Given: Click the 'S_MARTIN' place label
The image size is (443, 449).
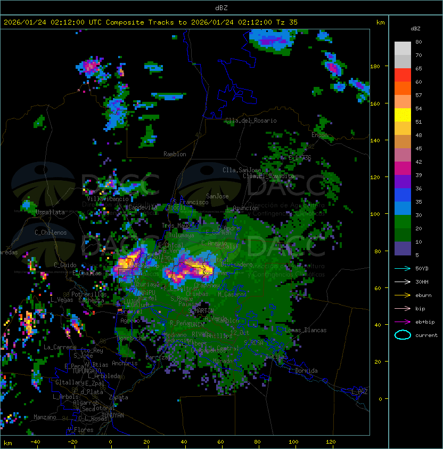Looking at the screenshot, I should click(x=201, y=311).
